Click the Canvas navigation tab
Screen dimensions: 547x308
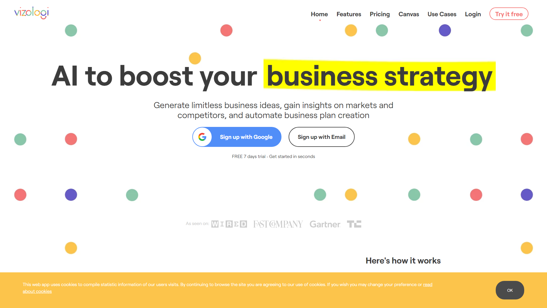click(x=408, y=14)
